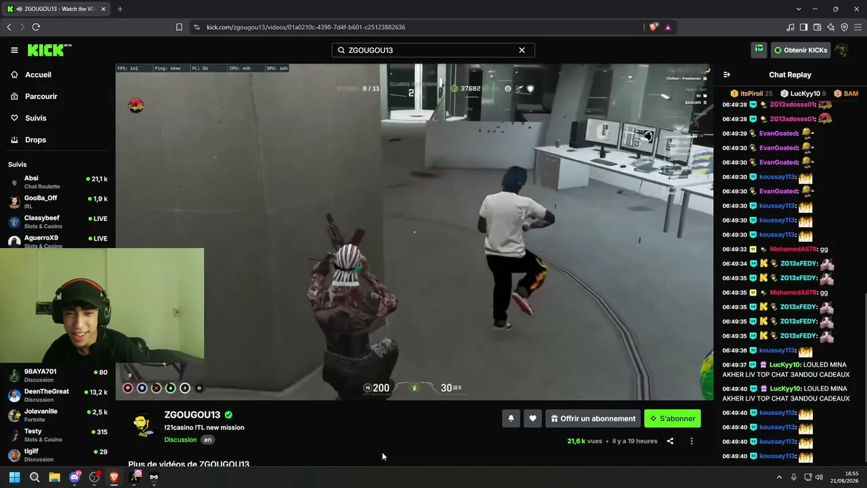The height and width of the screenshot is (488, 867).
Task: Open the Brave VPN shield icon
Action: (844, 27)
